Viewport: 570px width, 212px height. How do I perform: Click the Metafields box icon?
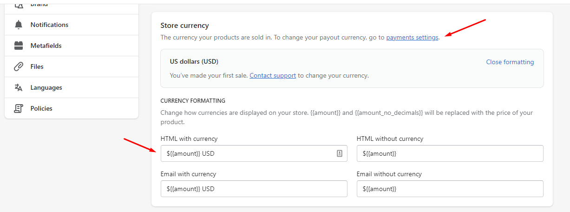click(19, 46)
